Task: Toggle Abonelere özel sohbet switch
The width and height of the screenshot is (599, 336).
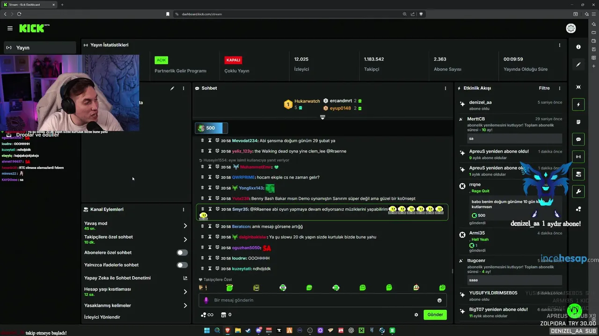Action: pos(182,252)
